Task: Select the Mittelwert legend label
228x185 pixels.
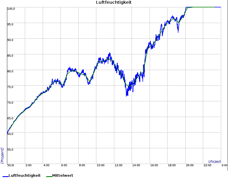Action: tap(62, 176)
